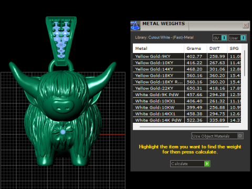Sort by the Grams column header
Viewport: 252px width, 189px height.
(195, 48)
